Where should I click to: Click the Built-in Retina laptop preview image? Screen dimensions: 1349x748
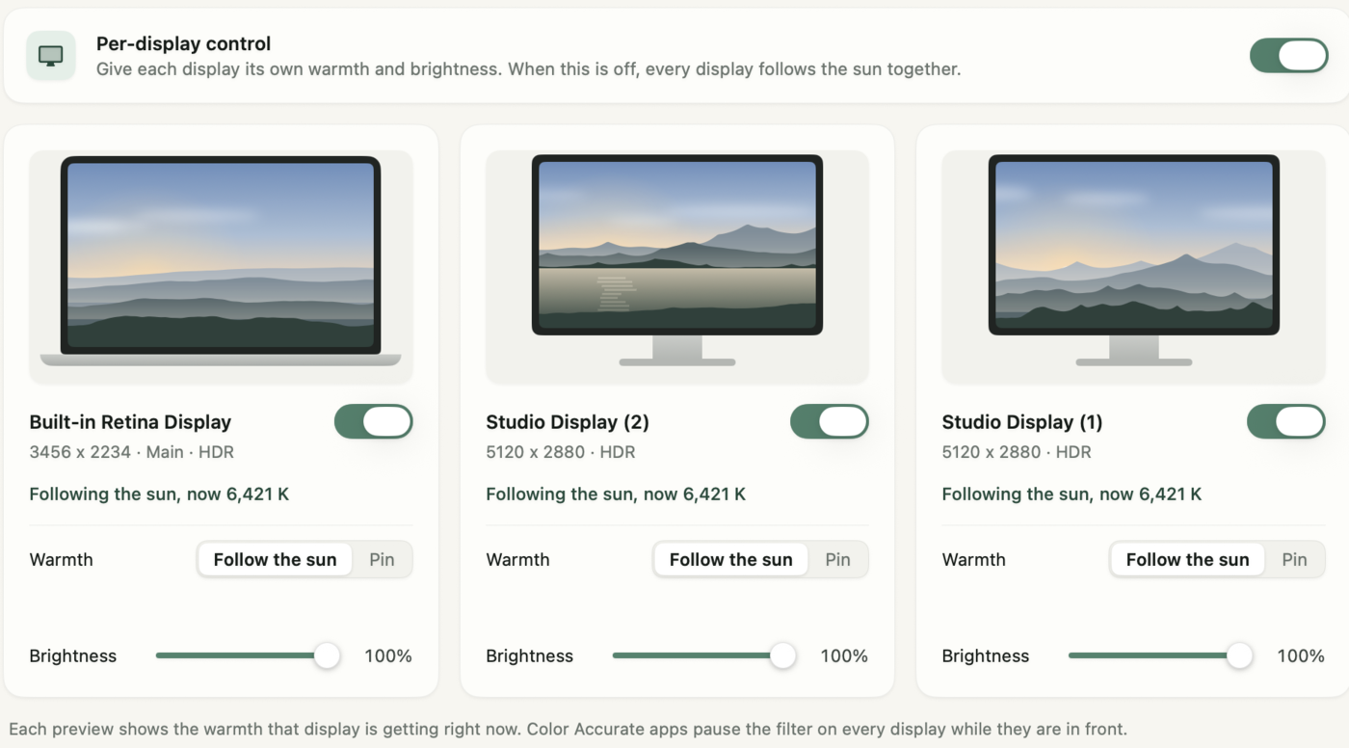pos(221,261)
